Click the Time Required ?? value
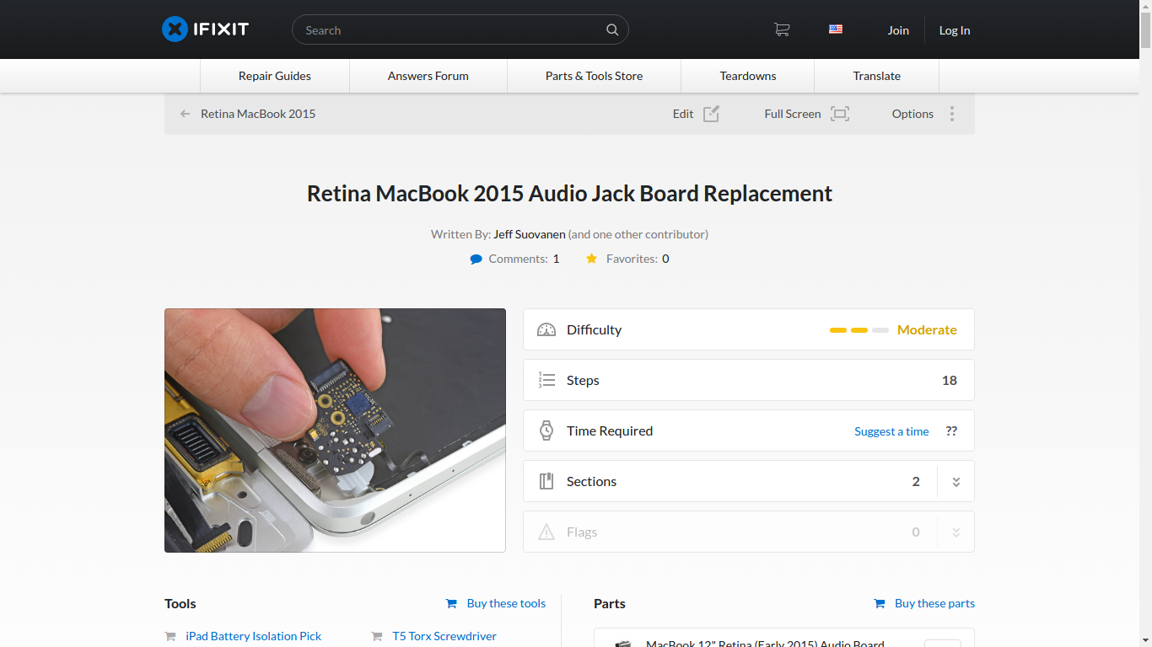The image size is (1152, 647). (x=951, y=430)
